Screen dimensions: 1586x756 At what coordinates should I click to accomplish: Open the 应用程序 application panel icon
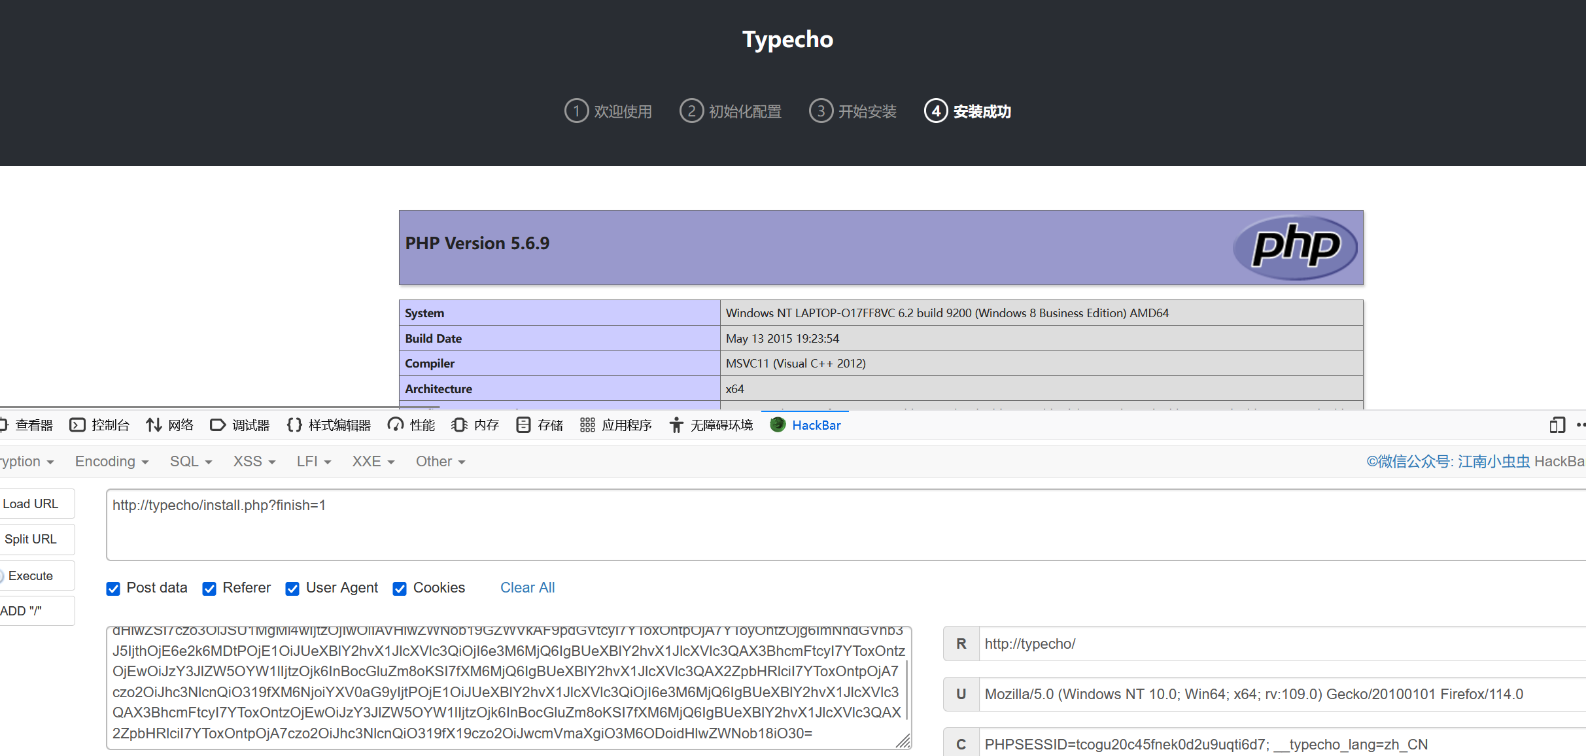[x=587, y=425]
